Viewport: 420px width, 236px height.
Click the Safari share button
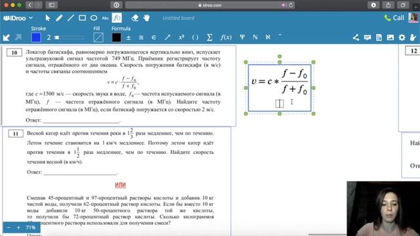pos(388,5)
